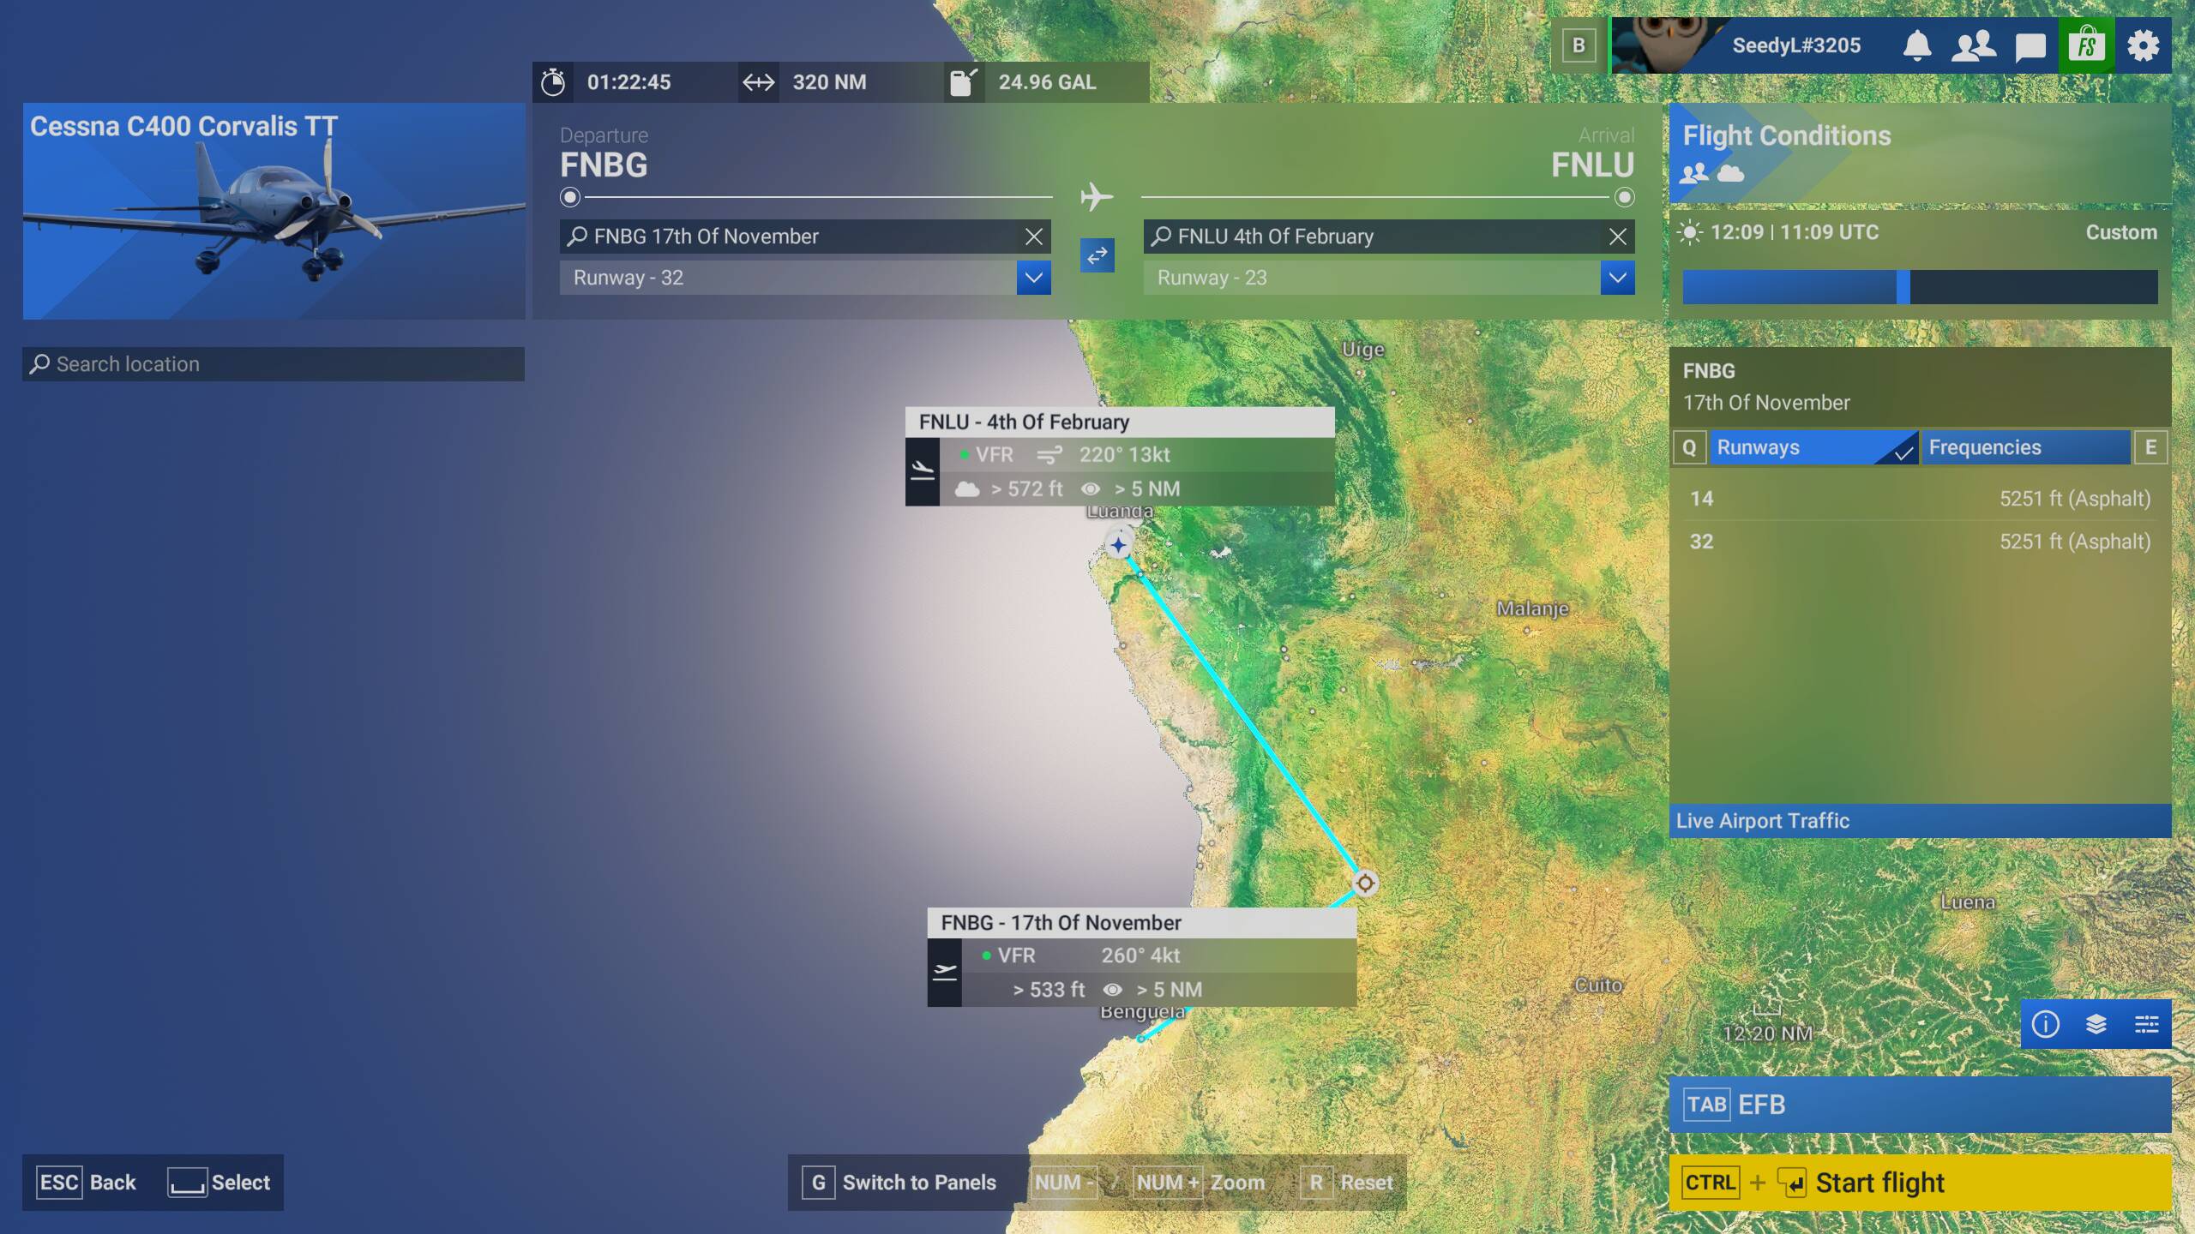Open map filter sliders icon
Screen dimensions: 2195x1234
pyautogui.click(x=2146, y=1024)
